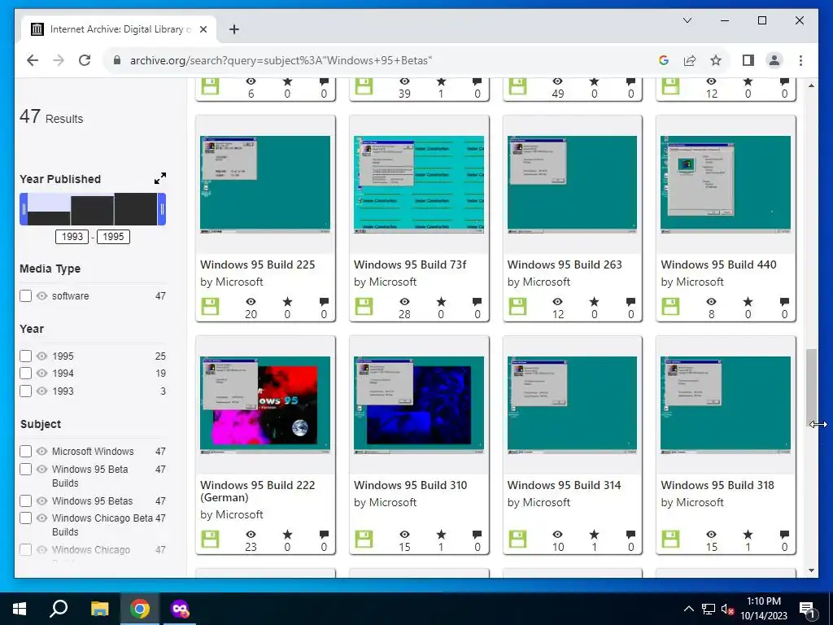Viewport: 833px width, 625px height.
Task: Toggle eye icon next to 1995
Action: pyautogui.click(x=42, y=356)
